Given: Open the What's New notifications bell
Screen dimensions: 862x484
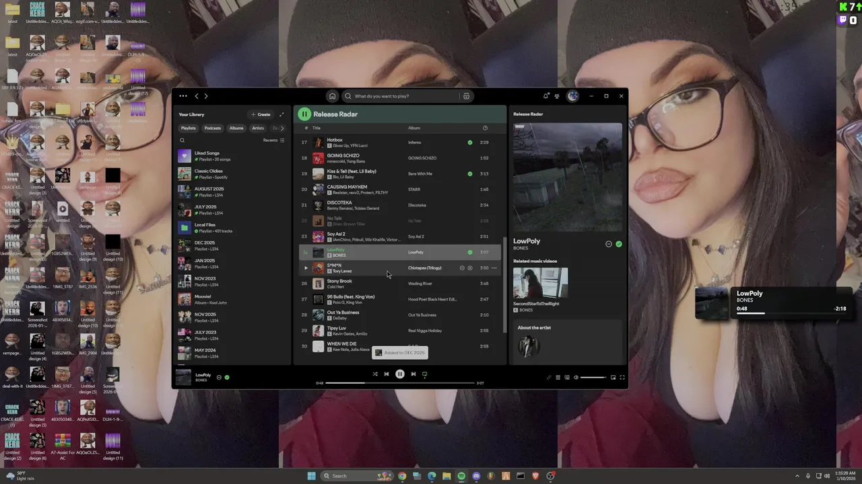Looking at the screenshot, I should tap(545, 96).
